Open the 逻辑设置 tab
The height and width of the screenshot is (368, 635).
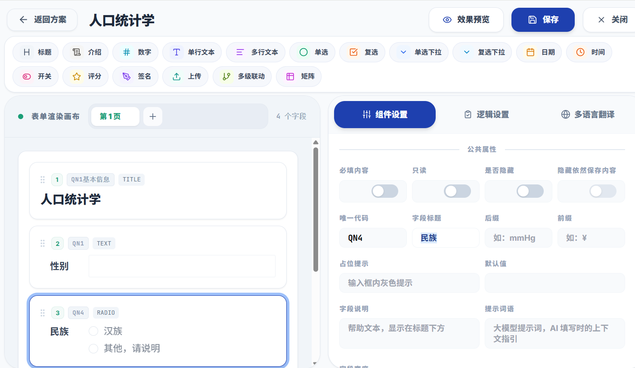click(487, 115)
